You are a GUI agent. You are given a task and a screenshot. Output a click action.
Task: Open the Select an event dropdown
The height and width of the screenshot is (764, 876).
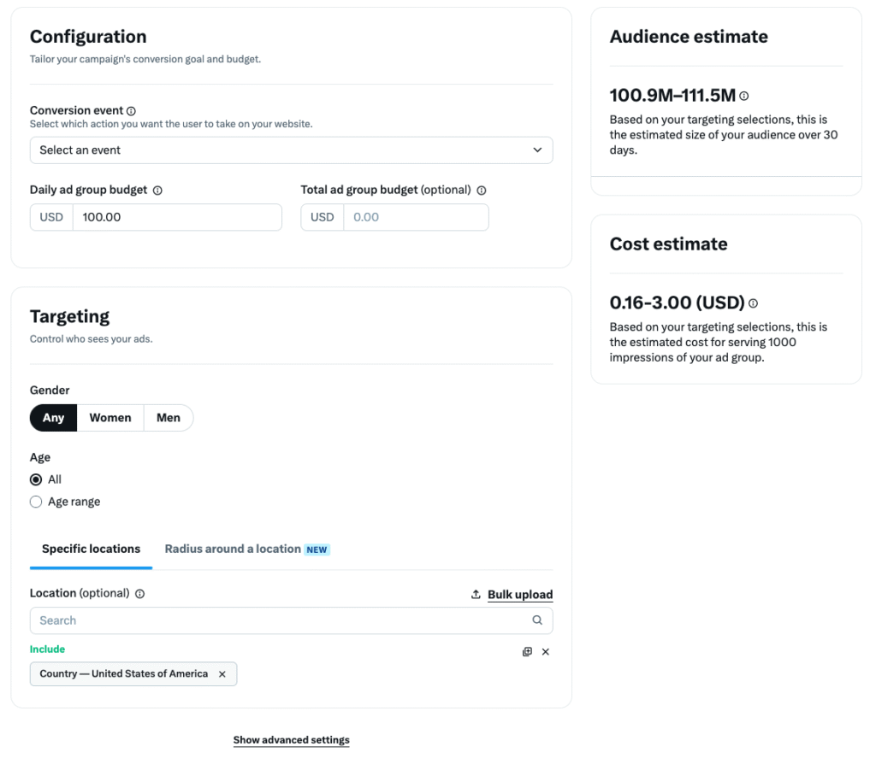point(291,150)
